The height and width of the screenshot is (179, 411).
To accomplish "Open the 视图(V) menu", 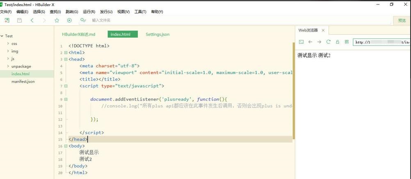I will (123, 12).
